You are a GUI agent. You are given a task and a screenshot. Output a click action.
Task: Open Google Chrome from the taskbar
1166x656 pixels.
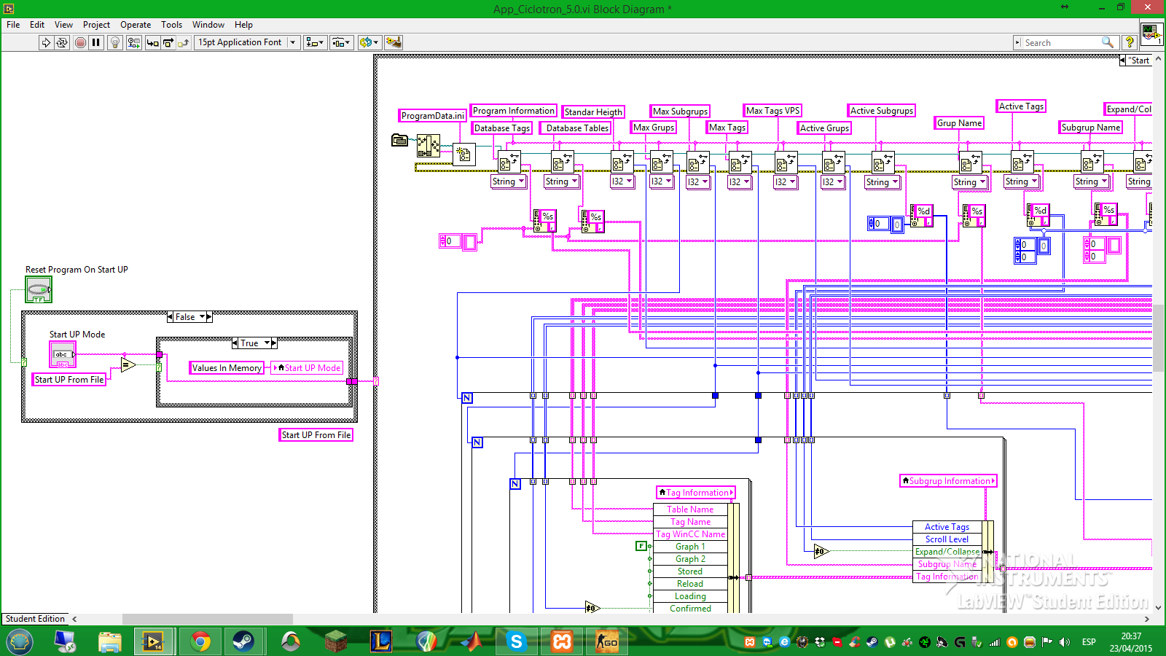coord(200,641)
